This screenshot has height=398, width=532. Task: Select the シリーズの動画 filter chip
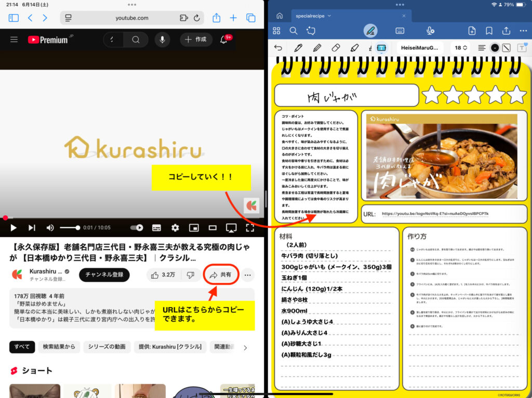pos(107,347)
